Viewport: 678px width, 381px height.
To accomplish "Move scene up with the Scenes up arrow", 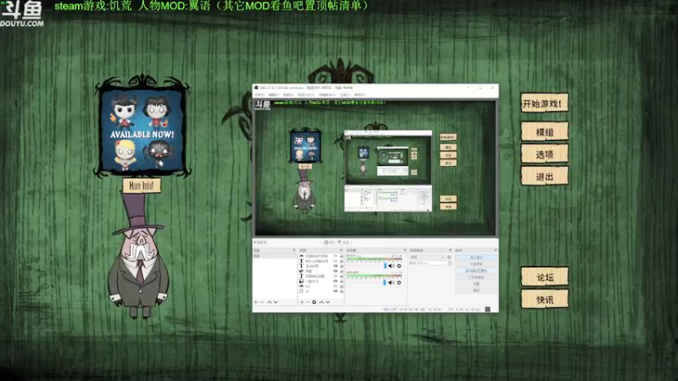I will click(x=270, y=302).
